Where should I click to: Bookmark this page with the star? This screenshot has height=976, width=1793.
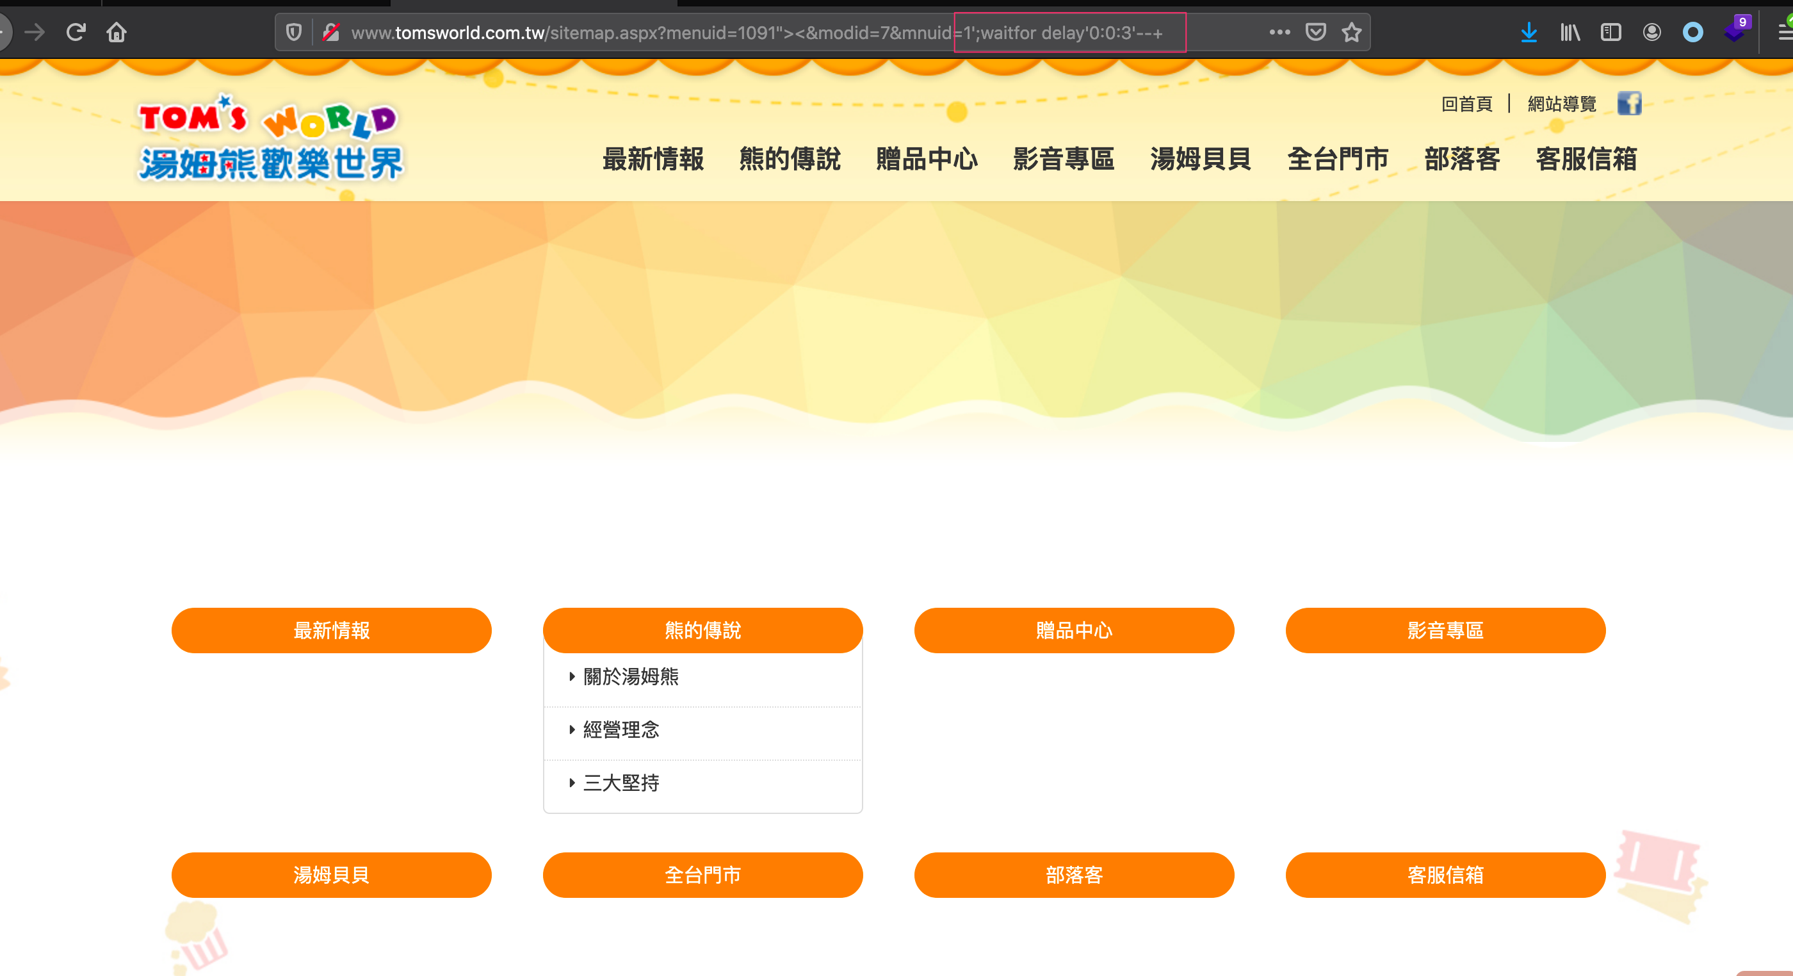coord(1352,32)
